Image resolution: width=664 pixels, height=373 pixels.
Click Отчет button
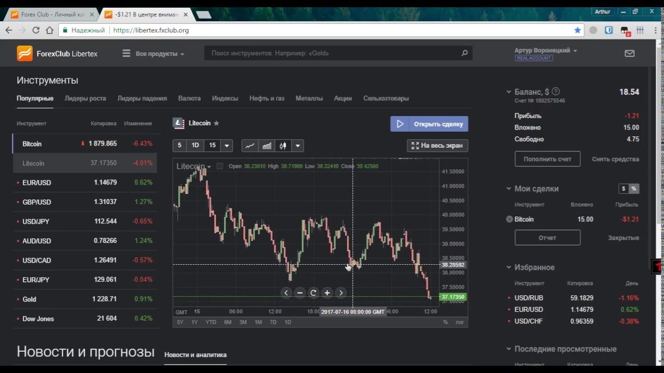tap(547, 238)
